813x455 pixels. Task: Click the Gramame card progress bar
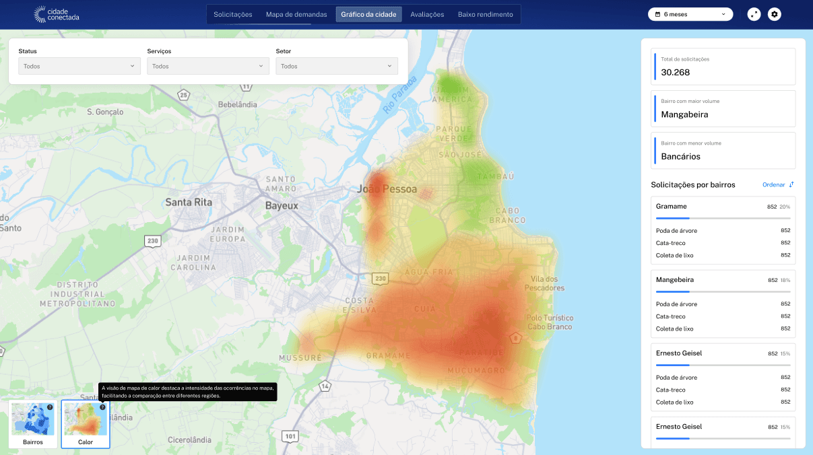pos(723,218)
